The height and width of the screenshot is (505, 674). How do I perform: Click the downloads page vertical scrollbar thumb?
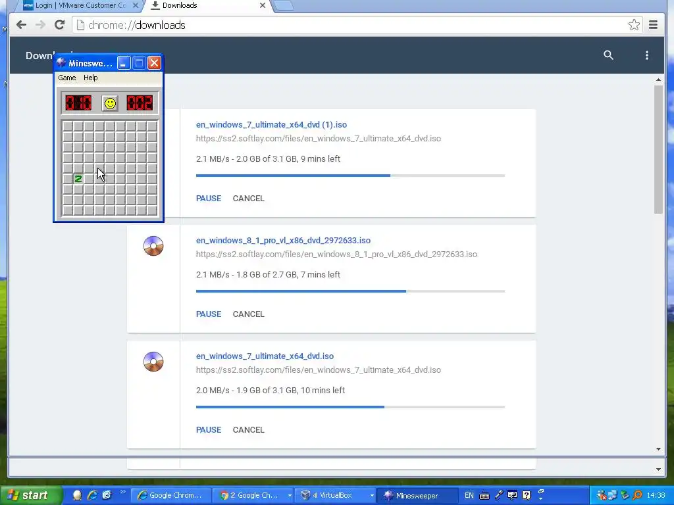(x=658, y=149)
